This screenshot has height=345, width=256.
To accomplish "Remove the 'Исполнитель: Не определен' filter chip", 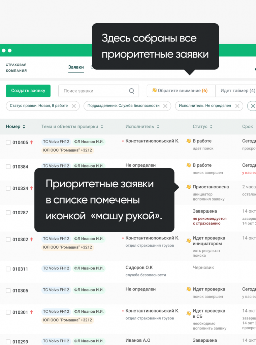I will (237, 106).
